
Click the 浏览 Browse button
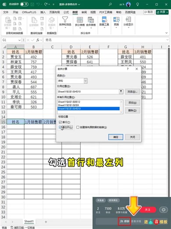(x=132, y=92)
